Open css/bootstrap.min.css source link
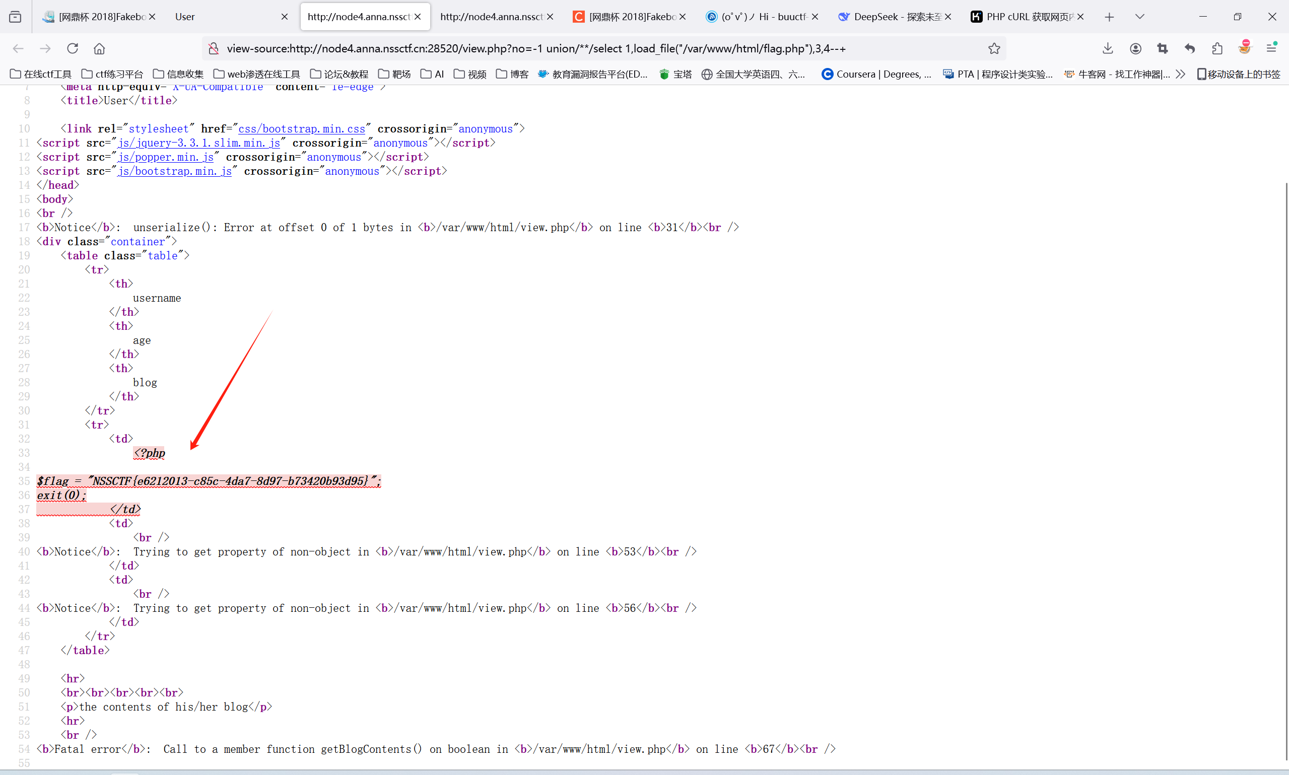The width and height of the screenshot is (1289, 775). (x=301, y=129)
